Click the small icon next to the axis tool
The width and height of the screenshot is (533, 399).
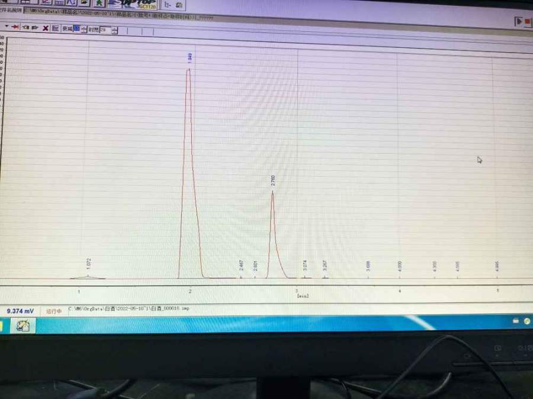(179, 5)
